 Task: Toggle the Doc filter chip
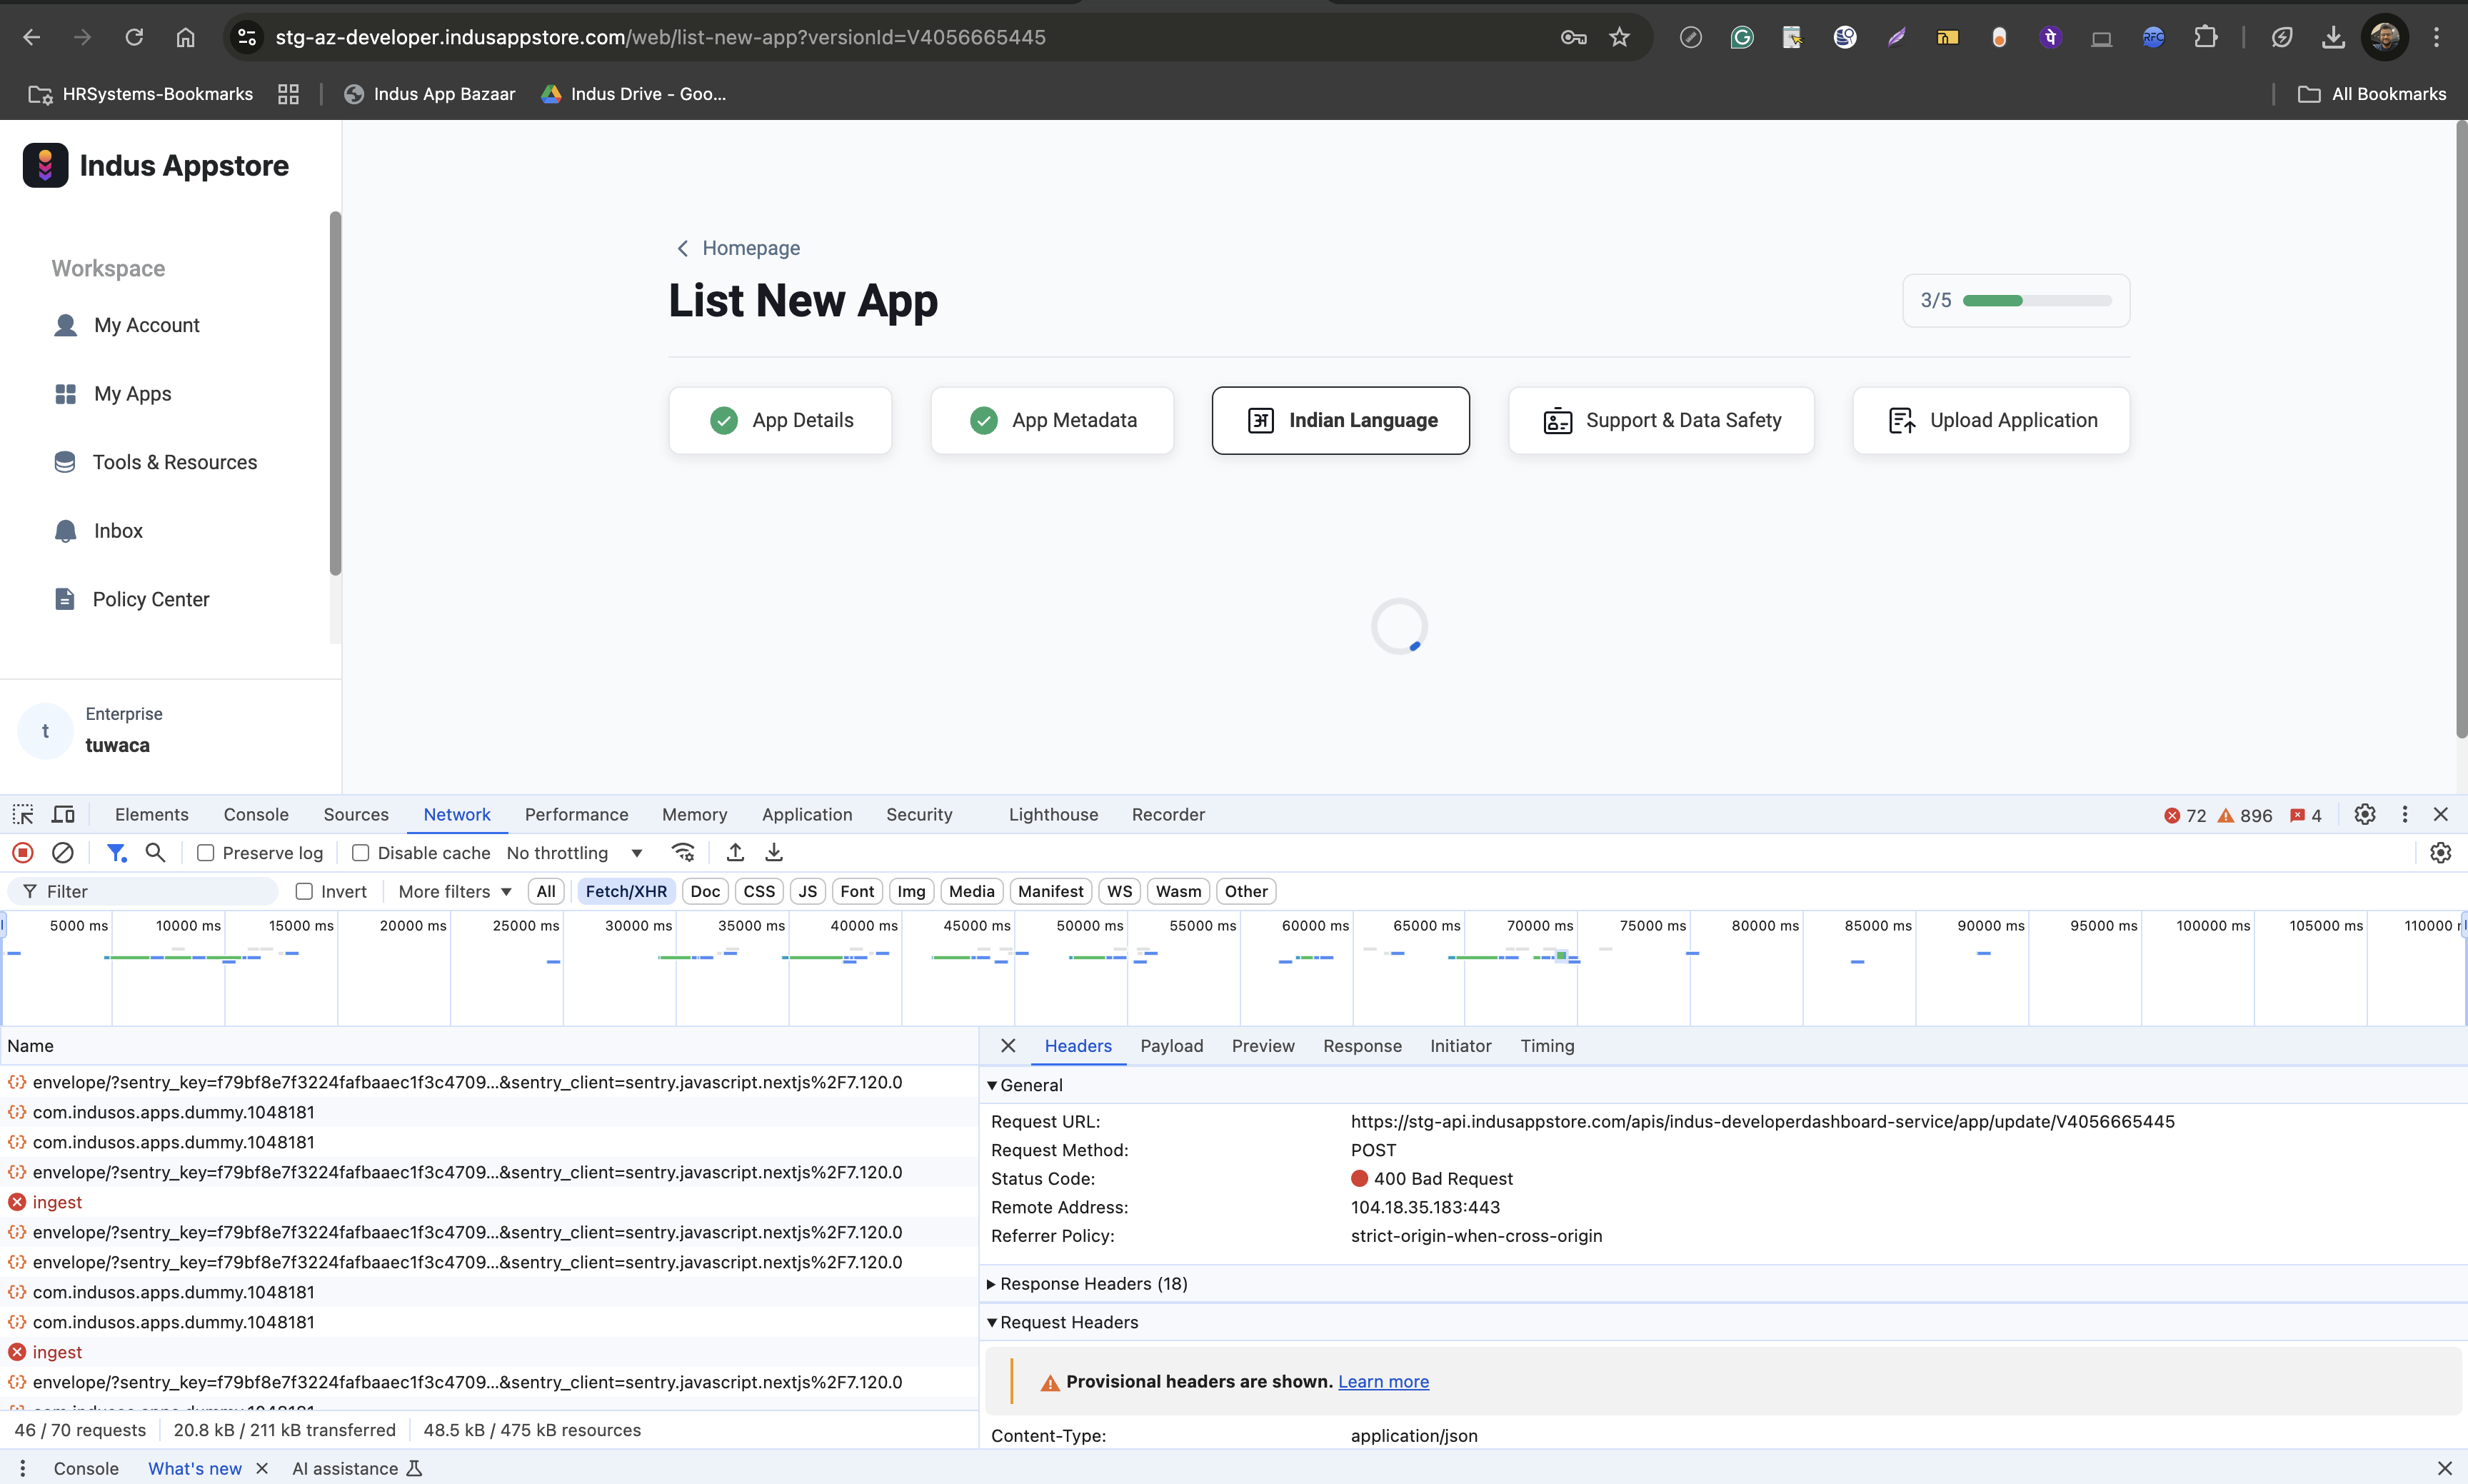click(705, 891)
